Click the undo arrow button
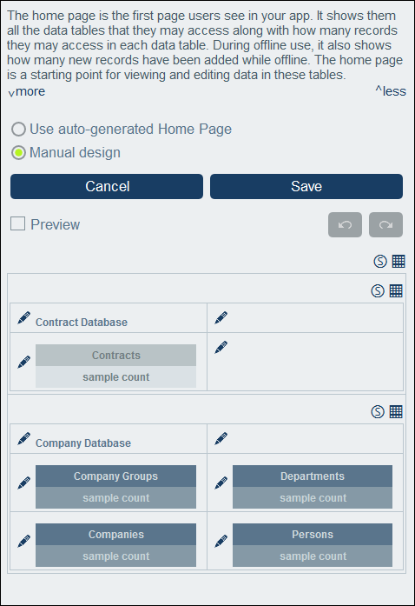 345,224
